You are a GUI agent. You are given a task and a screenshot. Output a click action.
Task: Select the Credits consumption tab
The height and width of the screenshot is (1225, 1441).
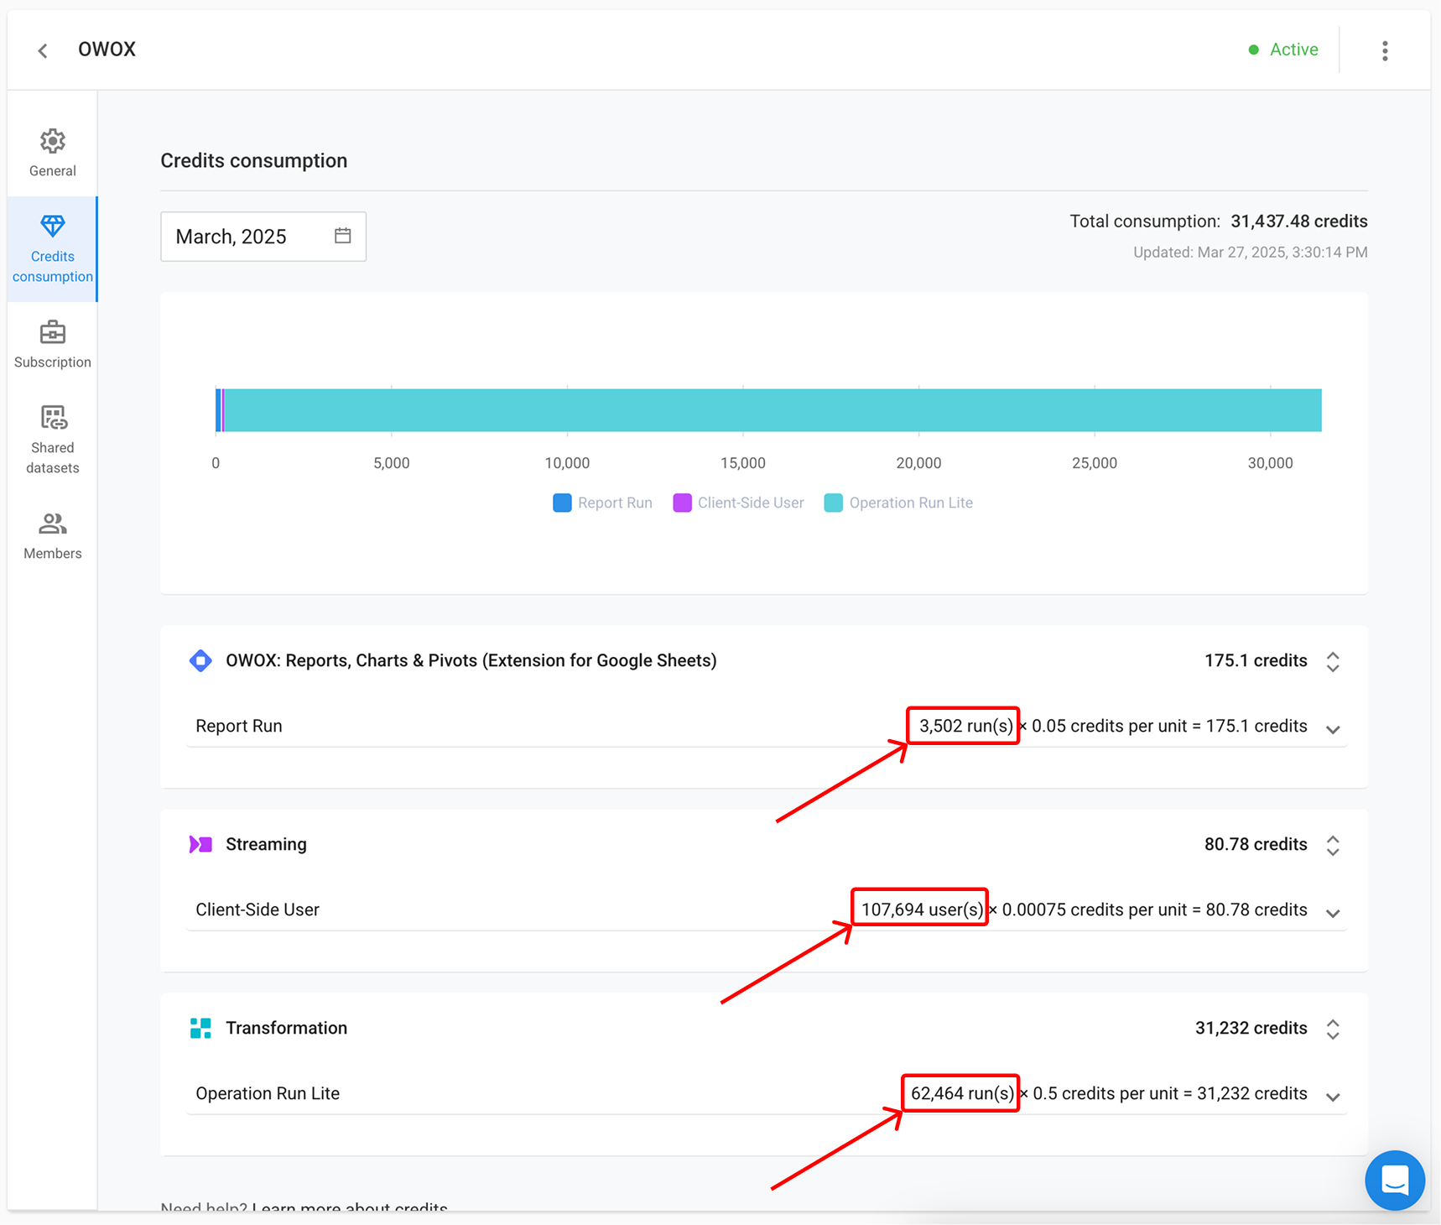tap(53, 249)
